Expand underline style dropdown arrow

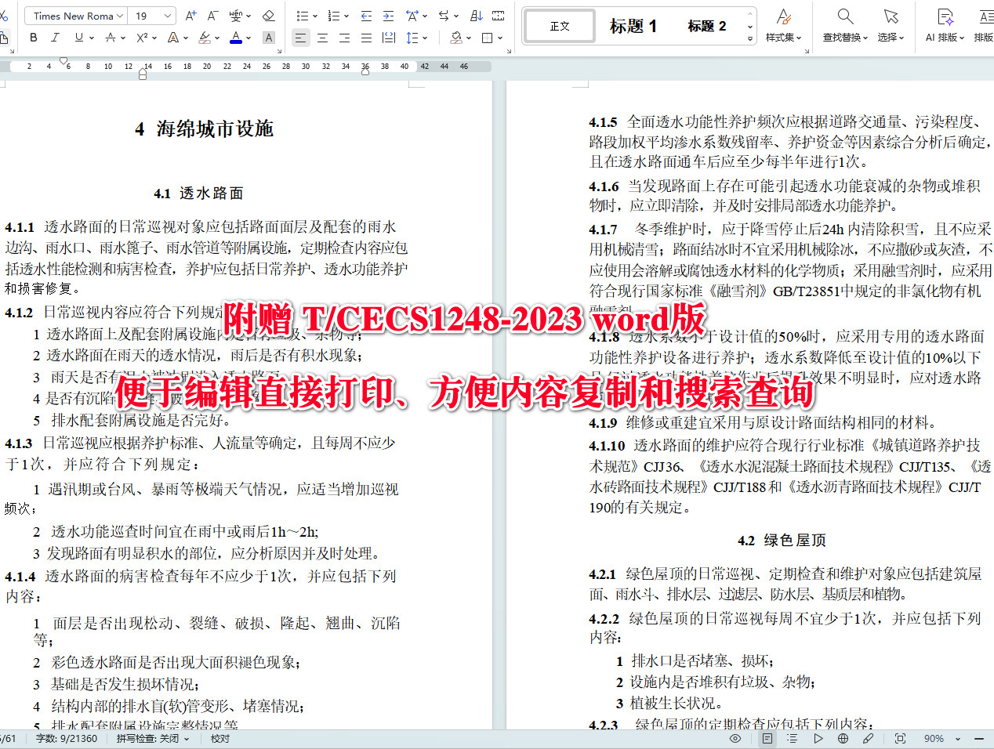click(x=92, y=38)
